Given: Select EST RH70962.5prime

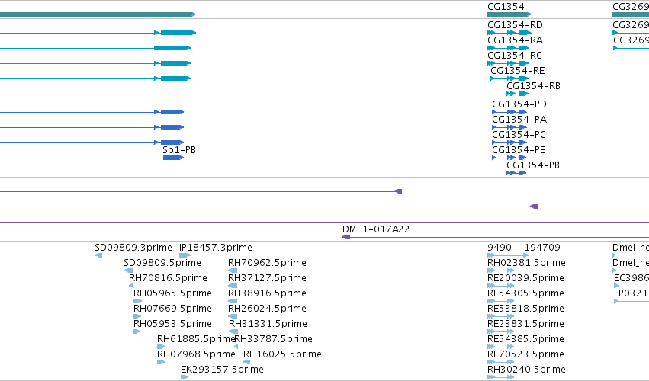Looking at the screenshot, I should click(267, 263).
